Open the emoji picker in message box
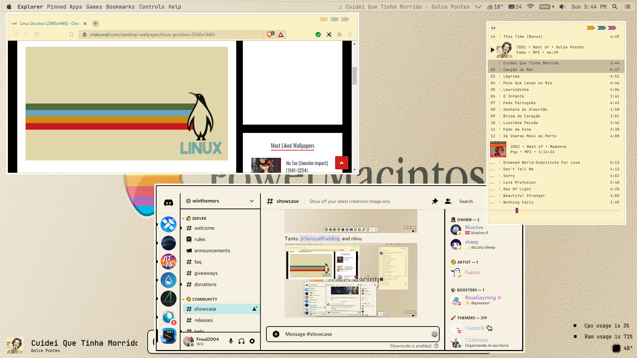 (x=434, y=334)
